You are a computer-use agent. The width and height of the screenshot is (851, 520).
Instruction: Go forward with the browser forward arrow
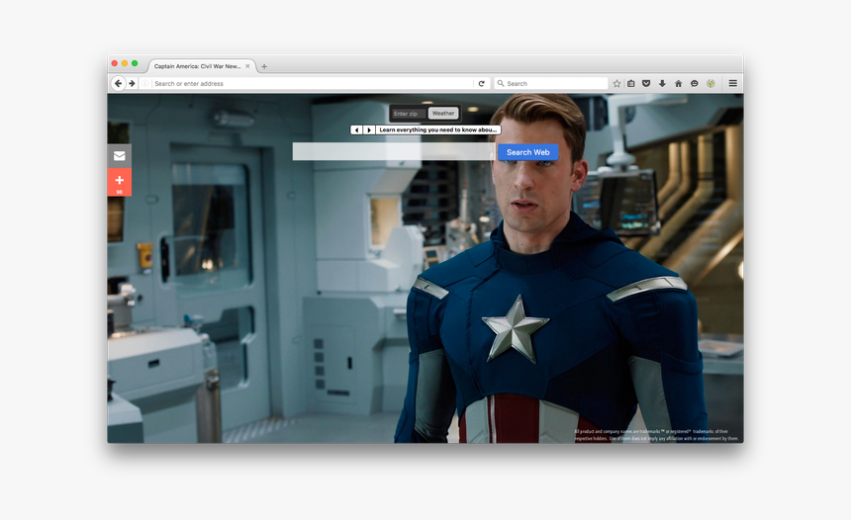pos(132,83)
